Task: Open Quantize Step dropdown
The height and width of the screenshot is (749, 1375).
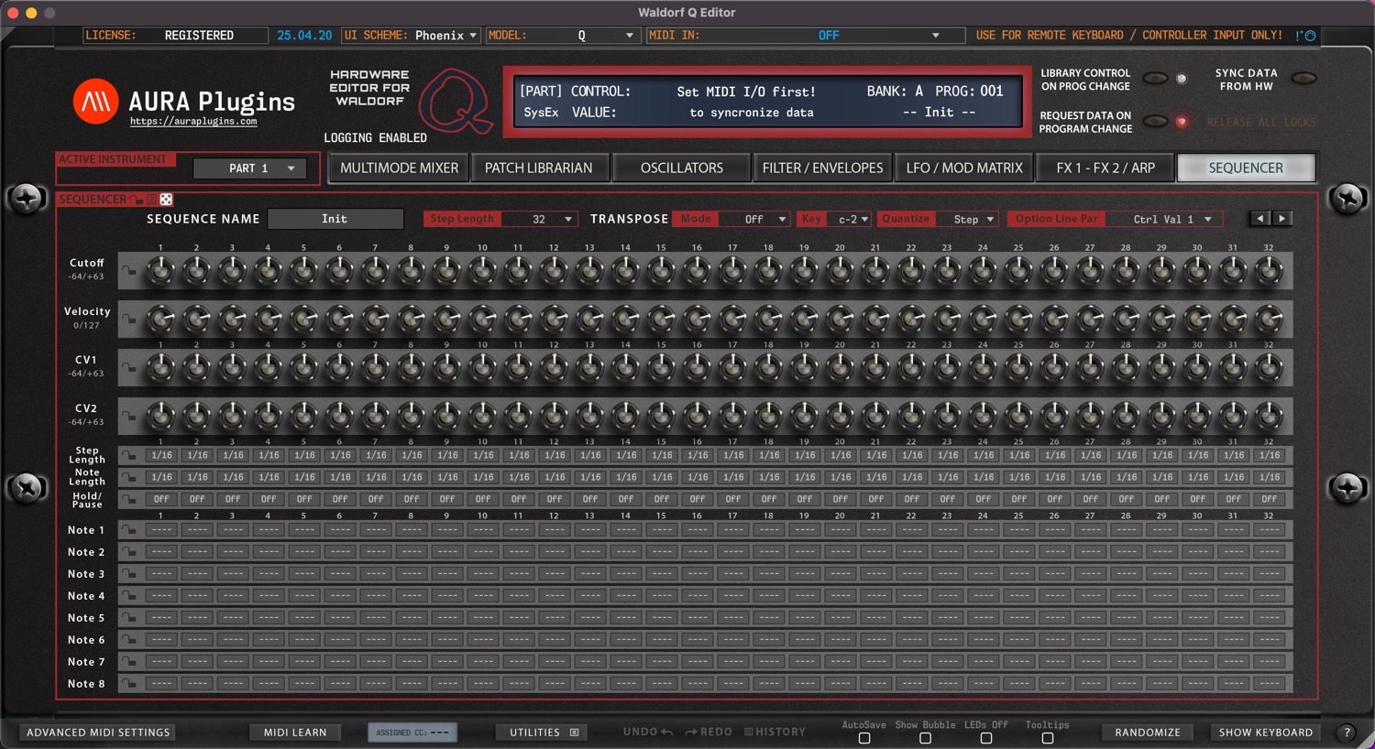Action: click(x=967, y=219)
